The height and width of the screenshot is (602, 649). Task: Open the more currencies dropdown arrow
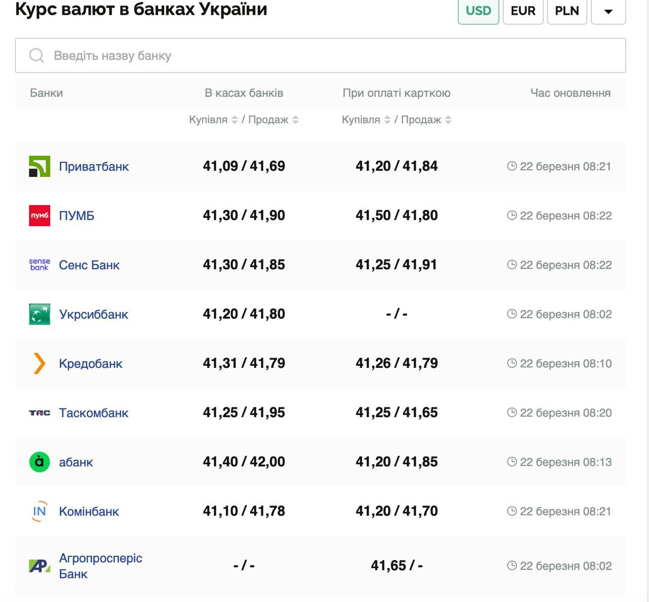(608, 11)
